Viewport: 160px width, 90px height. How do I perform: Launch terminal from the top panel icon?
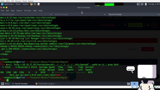(x=35, y=4)
